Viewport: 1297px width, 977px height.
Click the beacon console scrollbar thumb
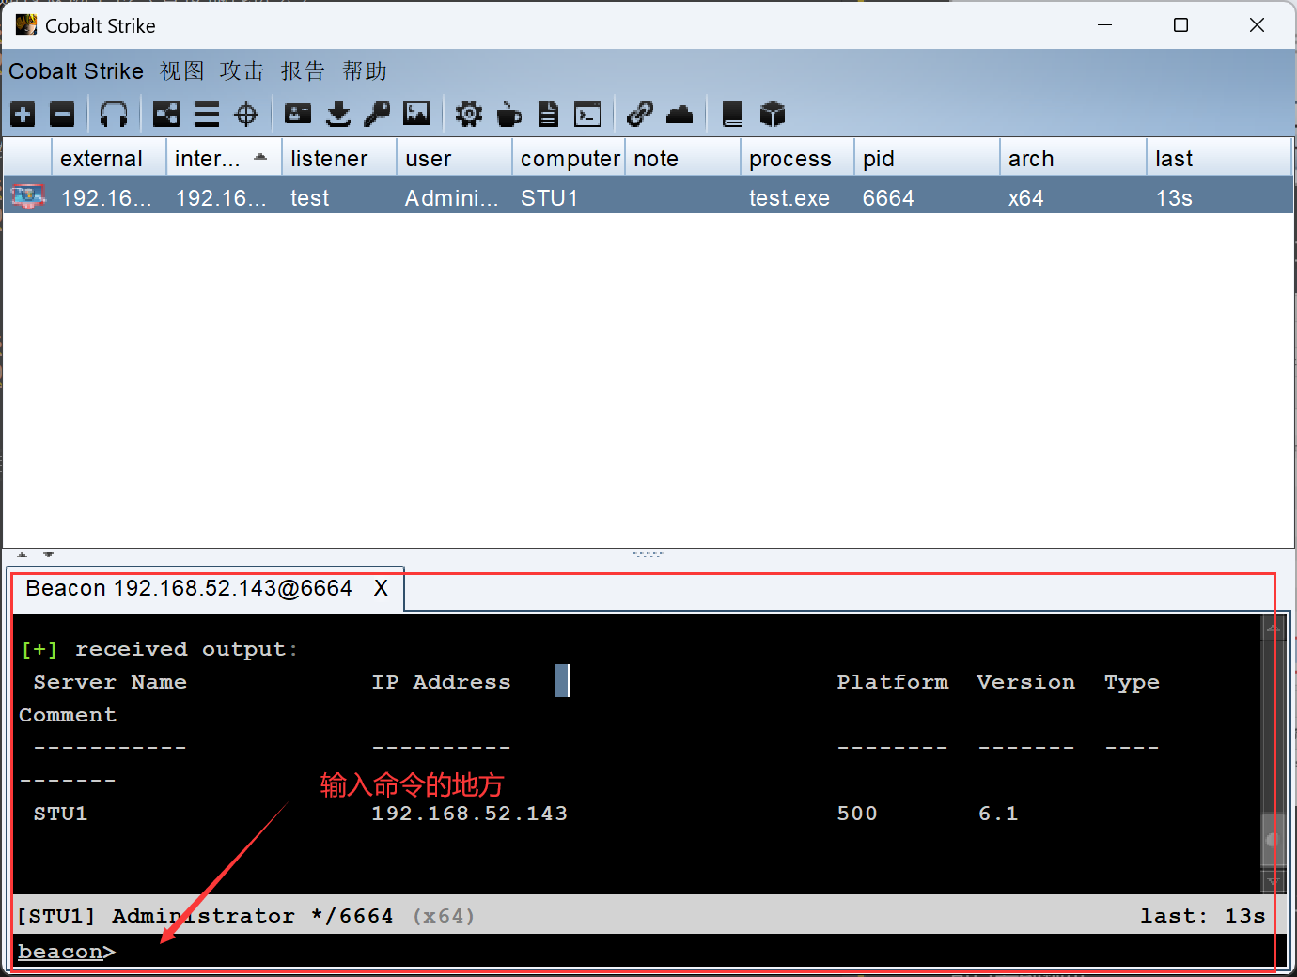click(1273, 840)
